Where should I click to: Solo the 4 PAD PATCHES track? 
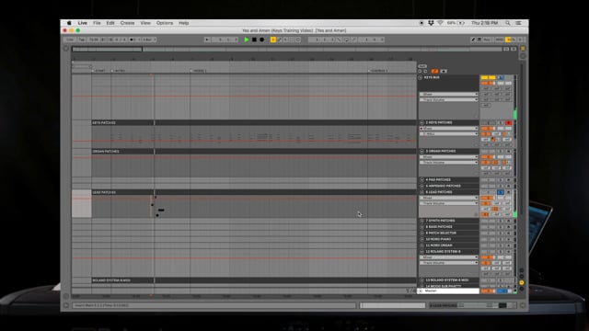click(501, 180)
